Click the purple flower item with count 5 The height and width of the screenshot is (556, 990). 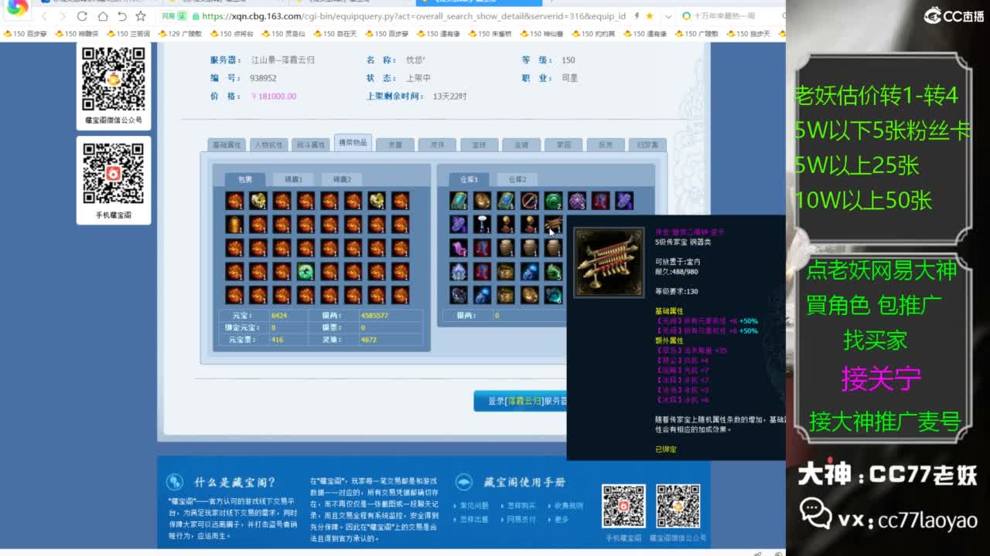pyautogui.click(x=577, y=201)
